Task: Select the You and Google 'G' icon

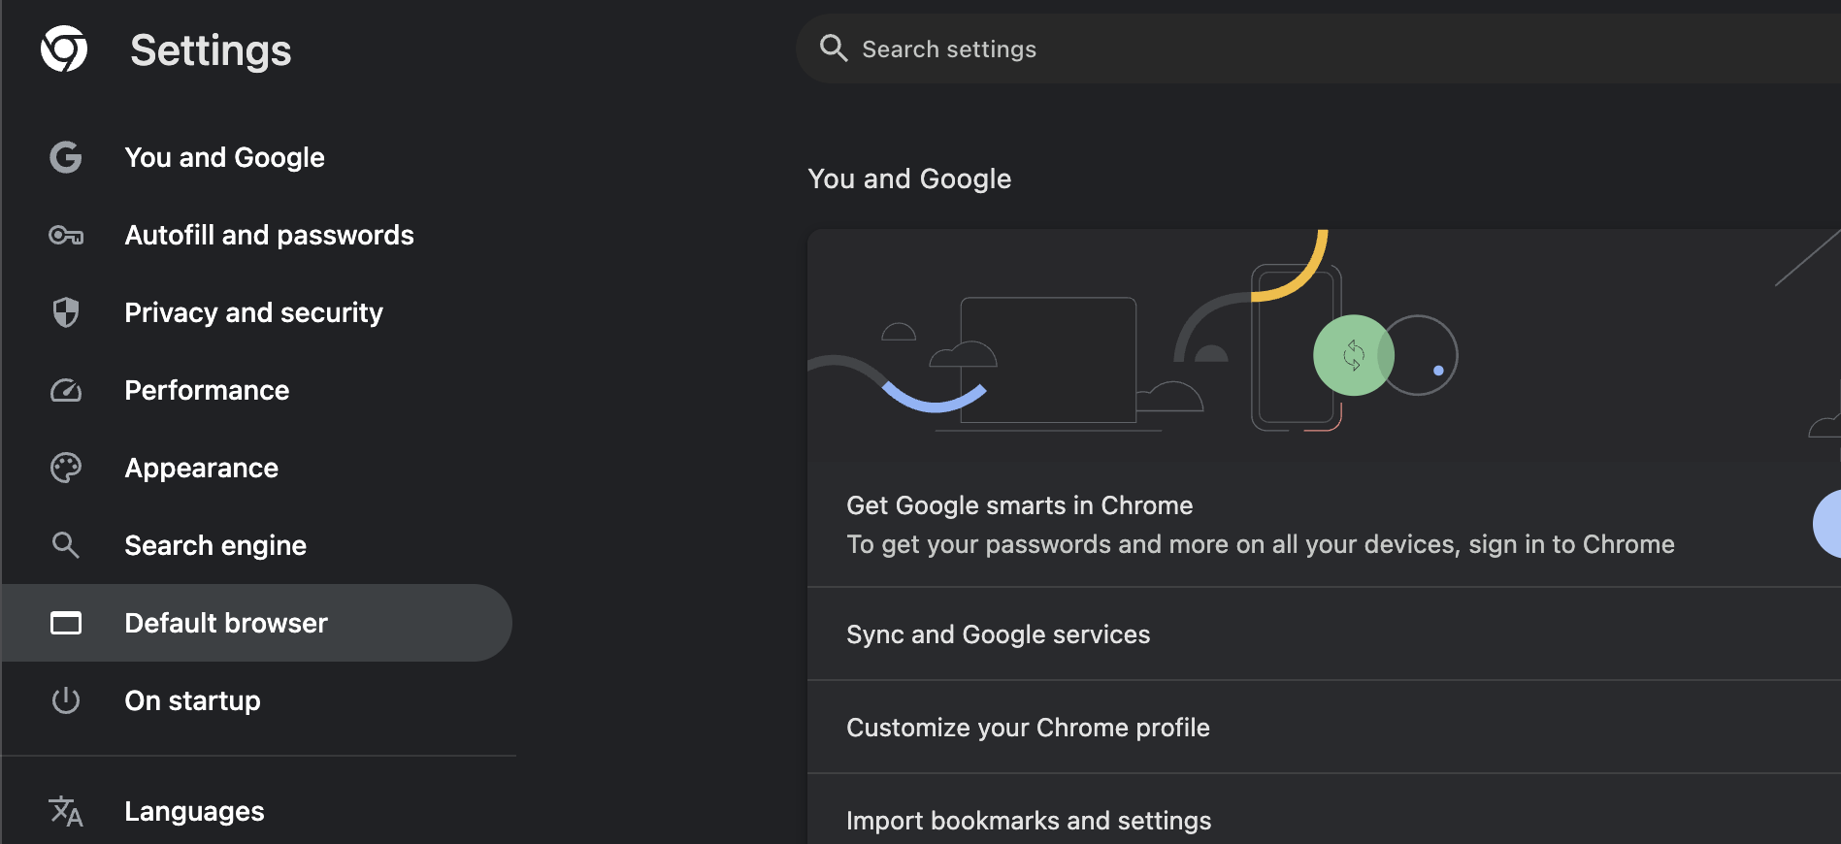Action: click(x=65, y=156)
